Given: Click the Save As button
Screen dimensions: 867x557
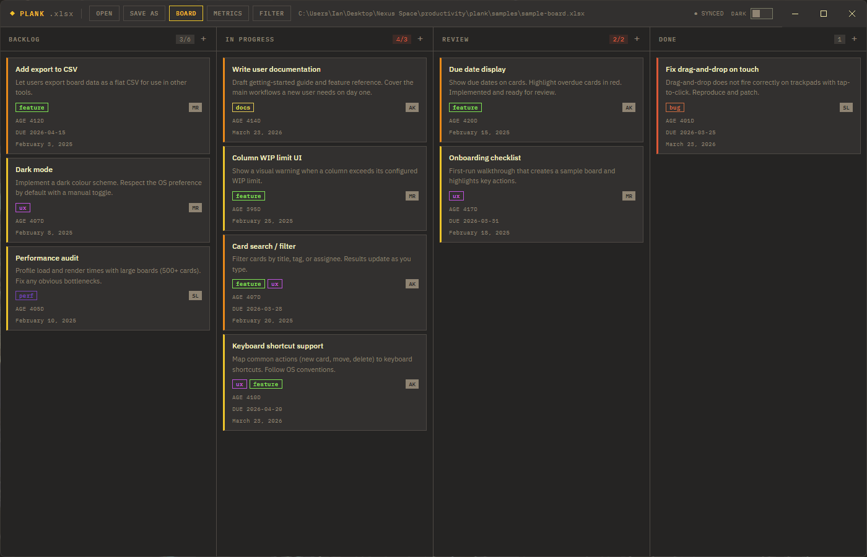Looking at the screenshot, I should pyautogui.click(x=144, y=14).
